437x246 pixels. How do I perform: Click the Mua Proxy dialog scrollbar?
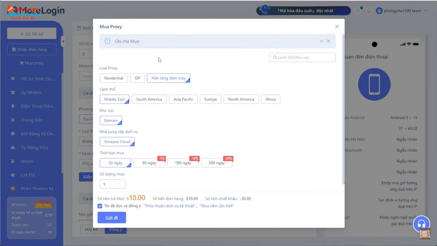click(343, 109)
